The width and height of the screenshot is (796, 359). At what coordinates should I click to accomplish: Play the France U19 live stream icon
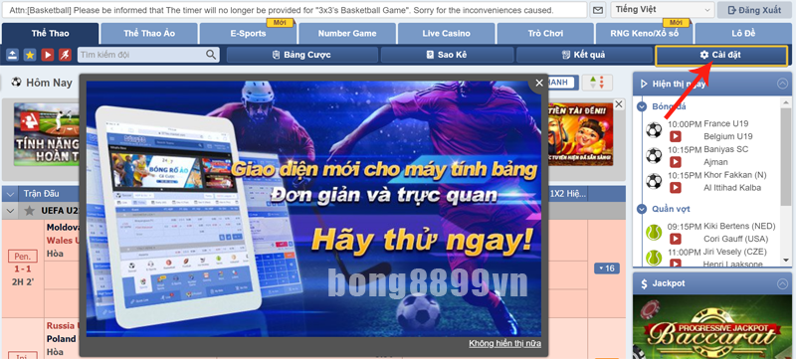click(x=675, y=136)
